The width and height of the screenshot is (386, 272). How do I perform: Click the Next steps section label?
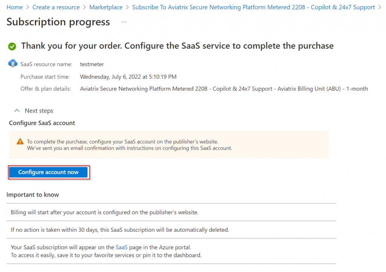click(39, 111)
